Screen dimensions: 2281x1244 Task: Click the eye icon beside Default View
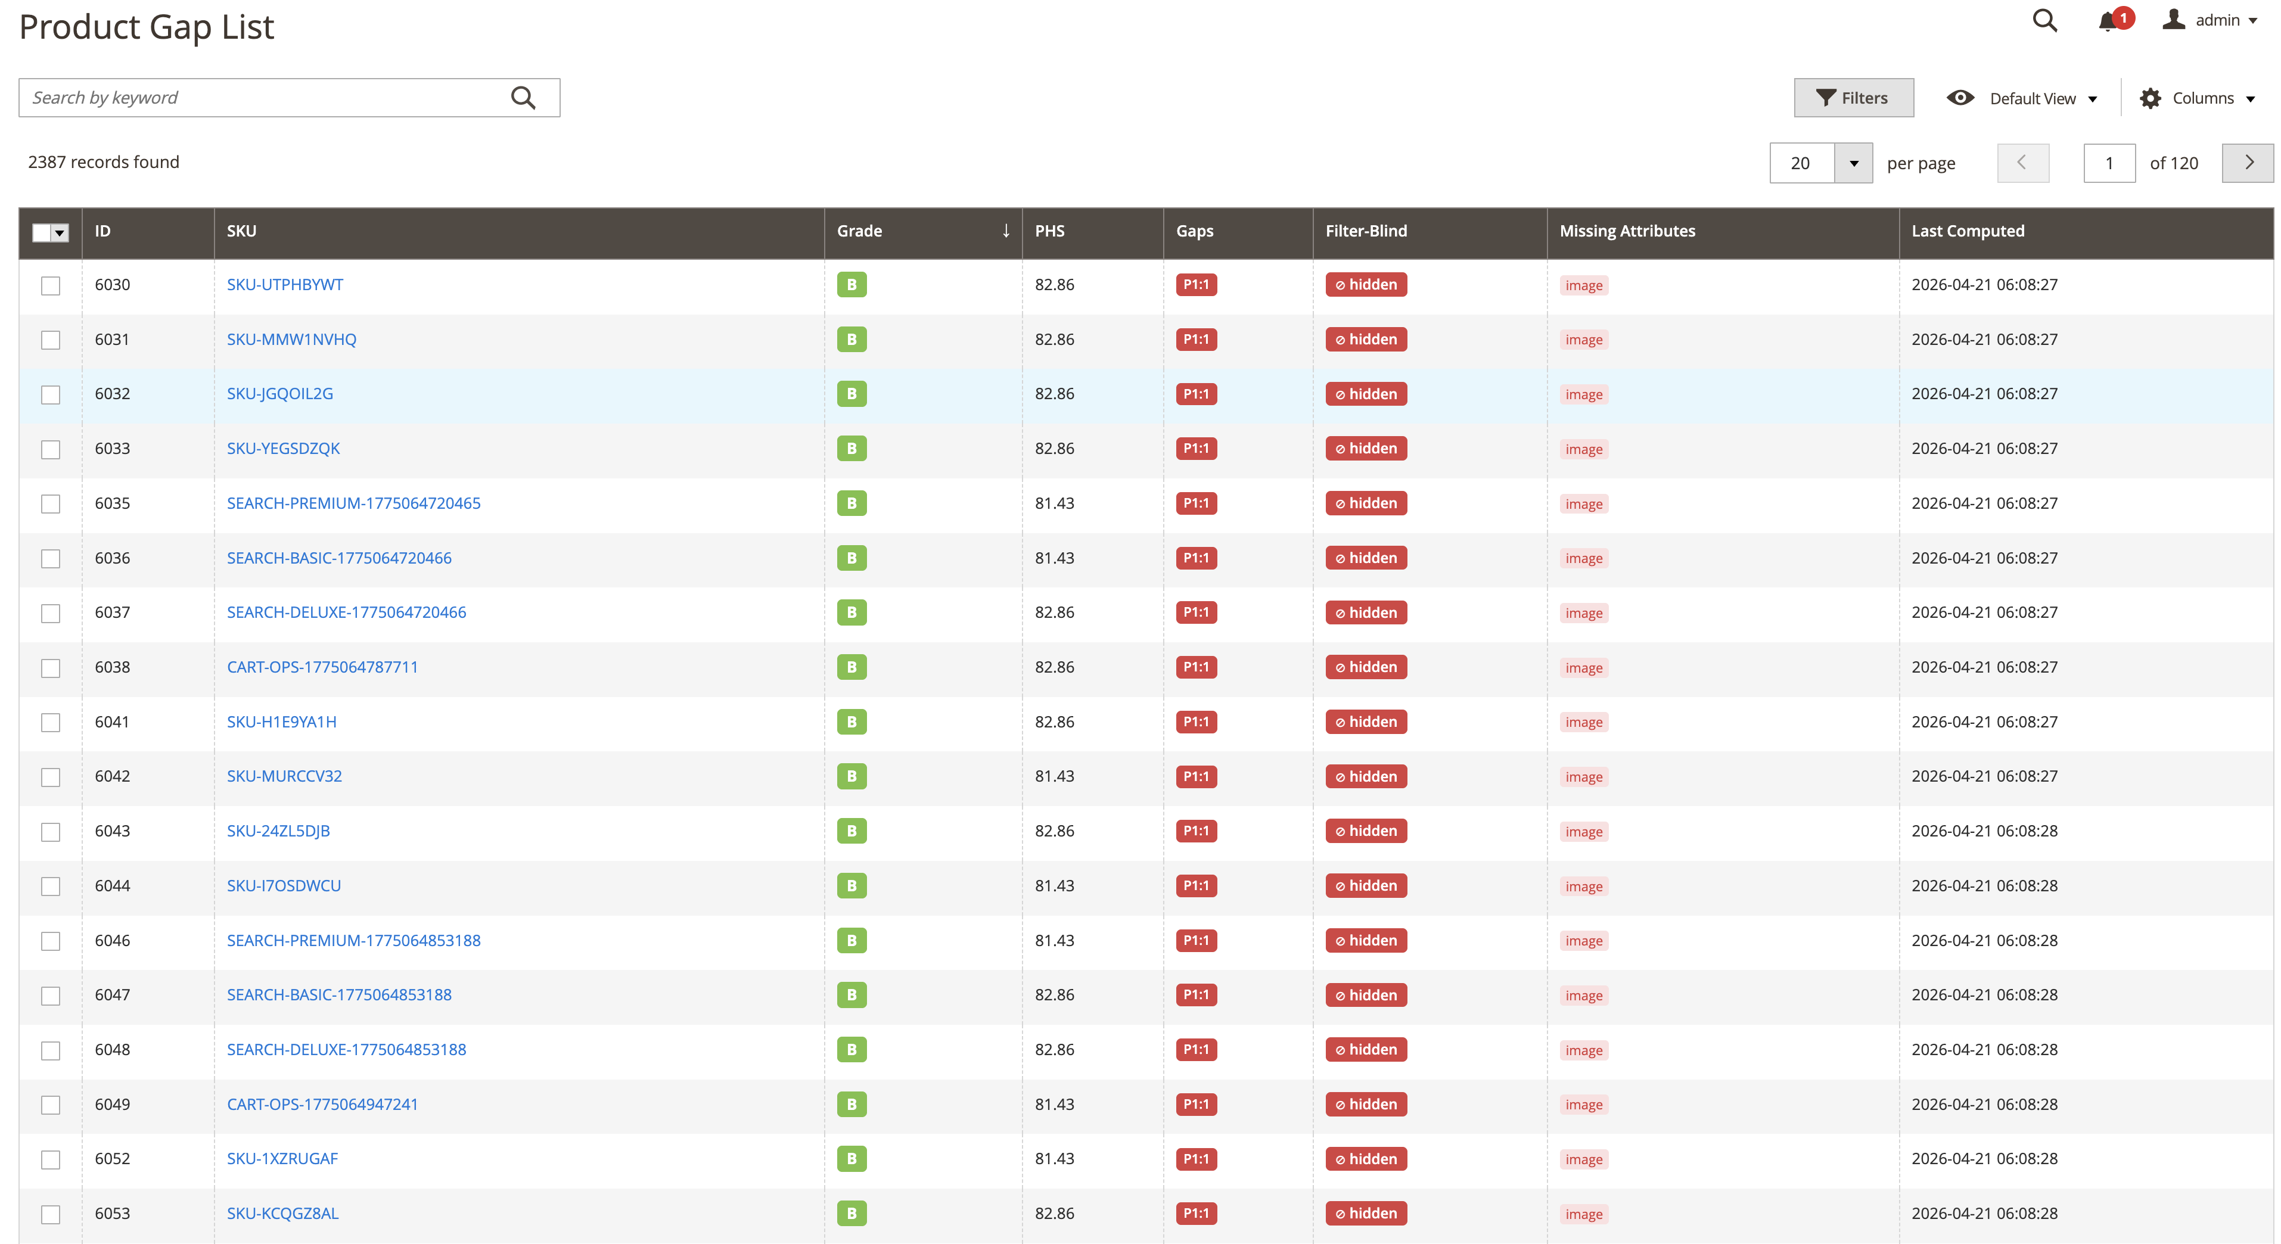pos(1962,97)
